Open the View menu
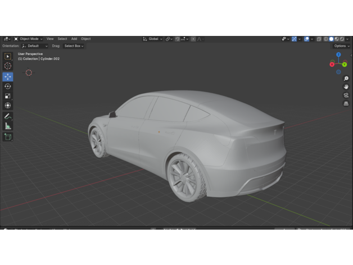353x265 pixels. click(50, 39)
